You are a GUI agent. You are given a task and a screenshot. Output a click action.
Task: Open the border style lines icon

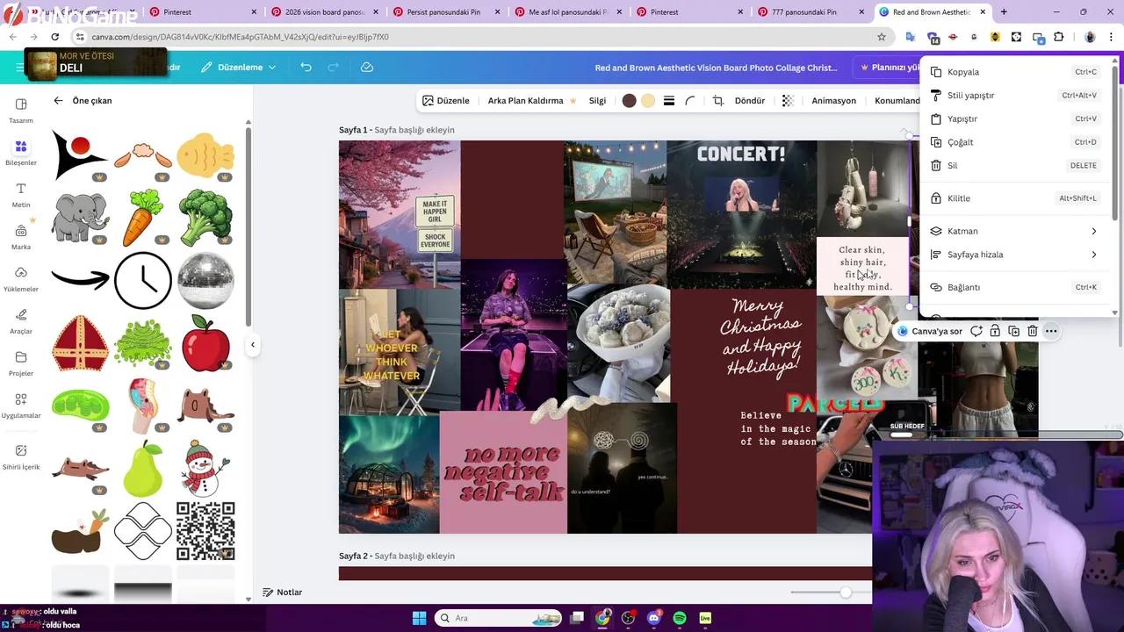(x=669, y=100)
